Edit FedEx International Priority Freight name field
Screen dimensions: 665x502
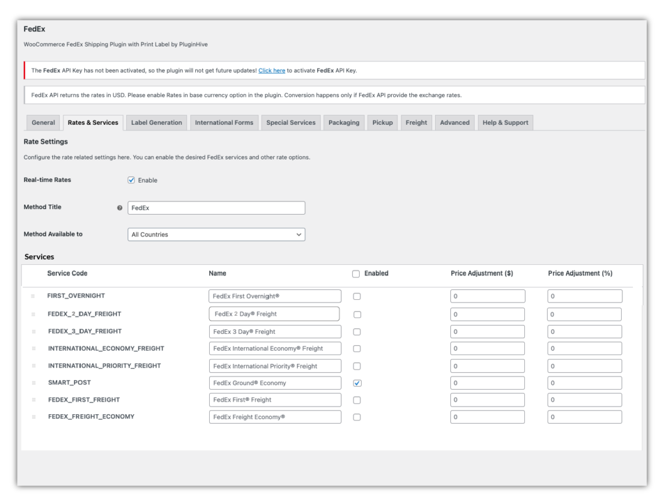(275, 366)
